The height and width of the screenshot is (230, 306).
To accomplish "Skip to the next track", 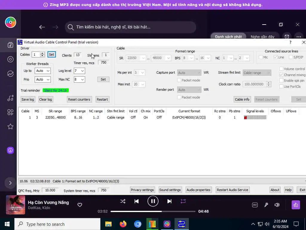I will 169,201.
